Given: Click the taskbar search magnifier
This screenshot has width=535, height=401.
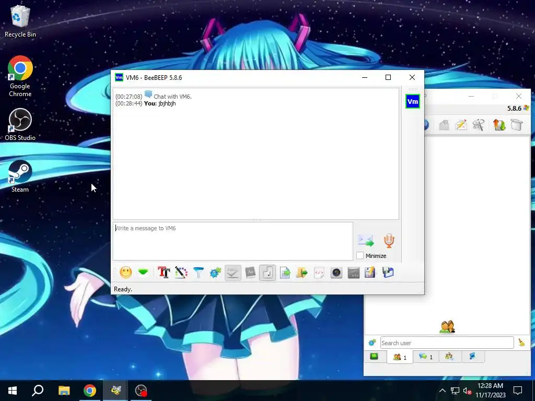Looking at the screenshot, I should tap(38, 391).
